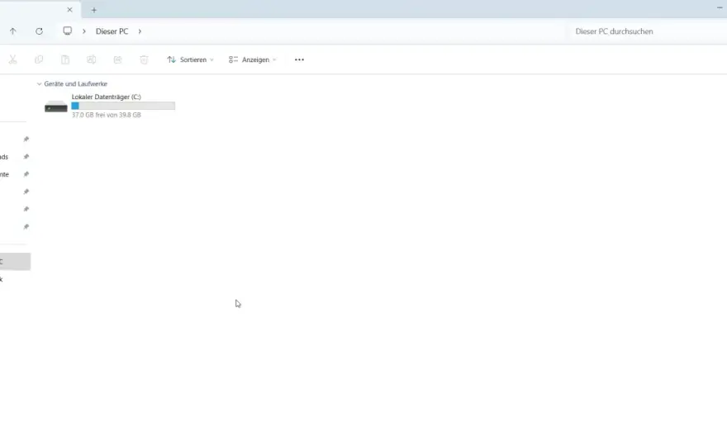Click the C: drive capacity bar

tap(123, 107)
